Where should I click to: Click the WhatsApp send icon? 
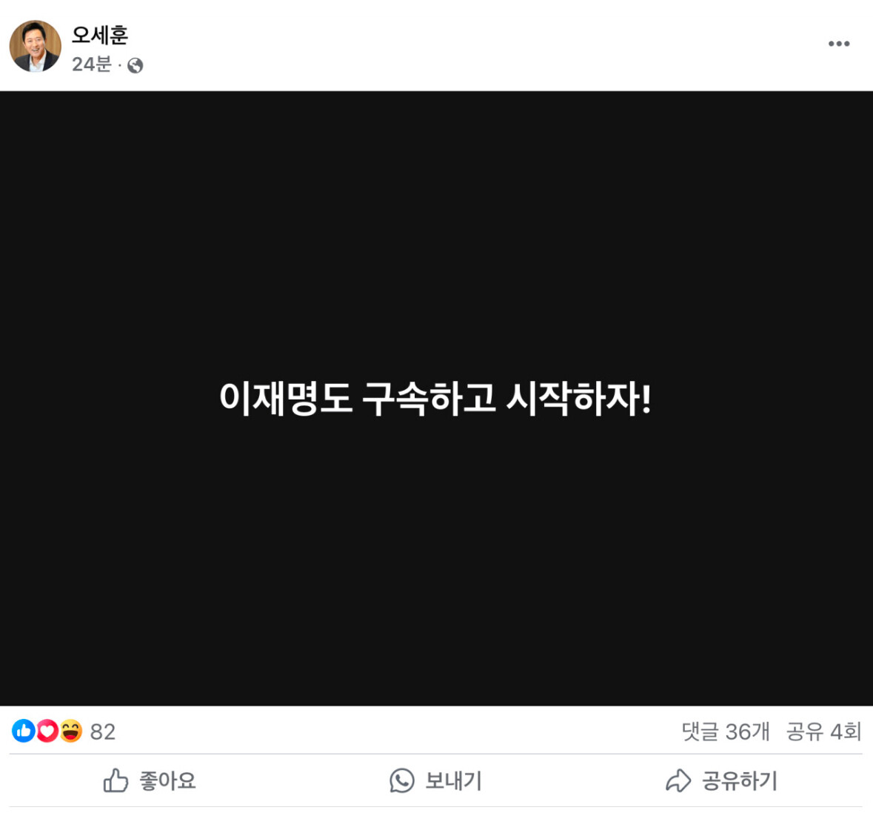(x=401, y=780)
